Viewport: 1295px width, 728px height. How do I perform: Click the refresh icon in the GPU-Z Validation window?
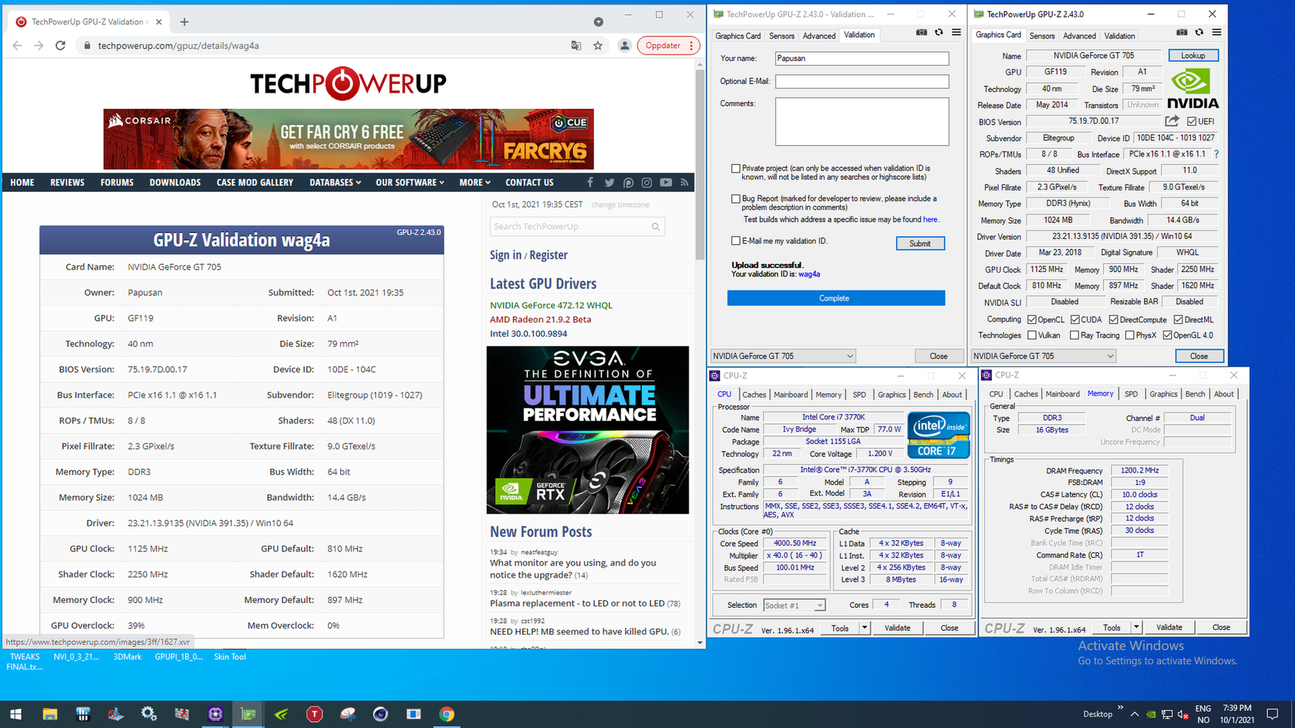point(939,32)
